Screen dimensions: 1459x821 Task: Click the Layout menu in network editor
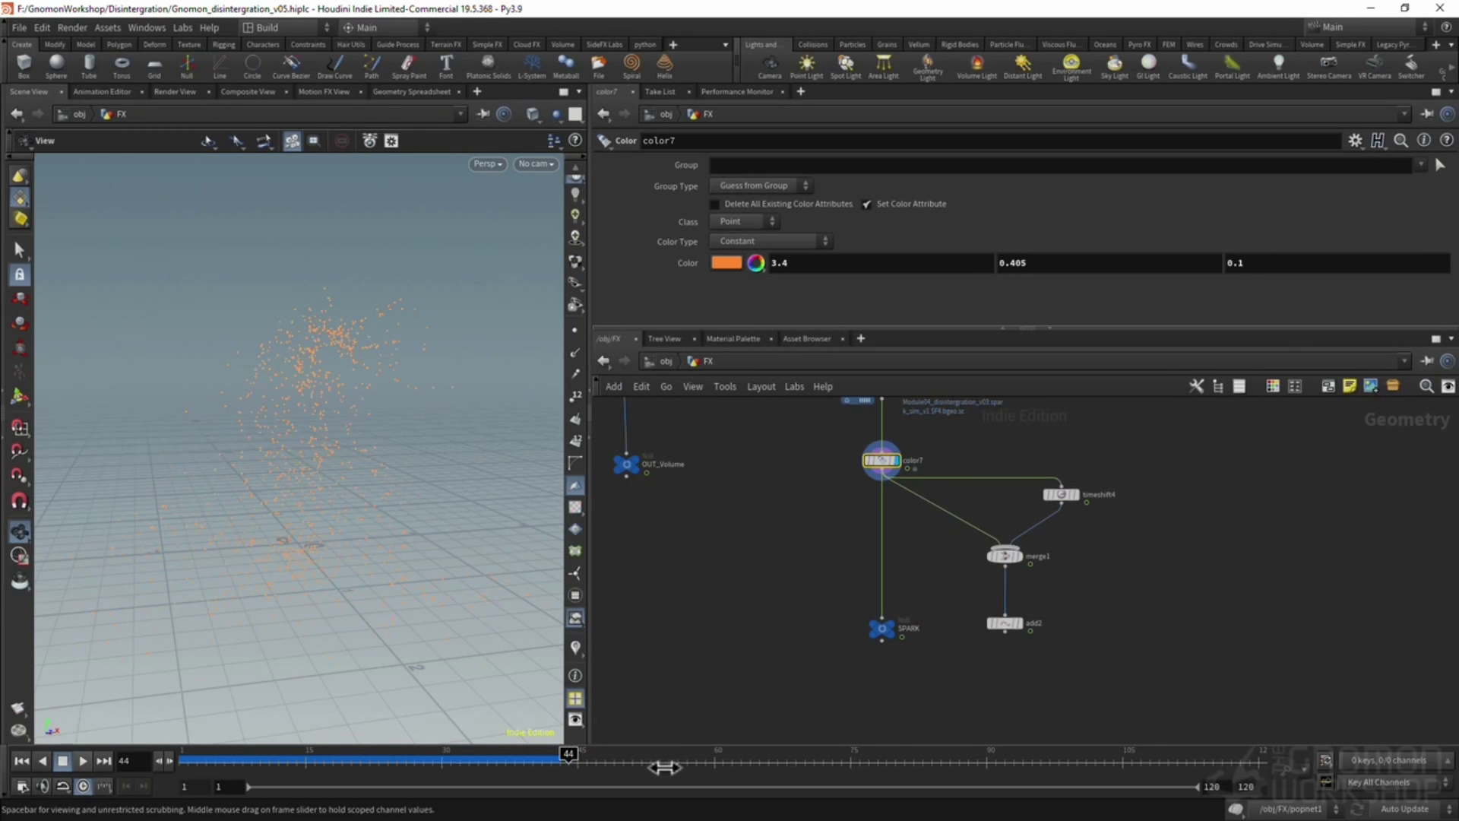[x=761, y=387]
